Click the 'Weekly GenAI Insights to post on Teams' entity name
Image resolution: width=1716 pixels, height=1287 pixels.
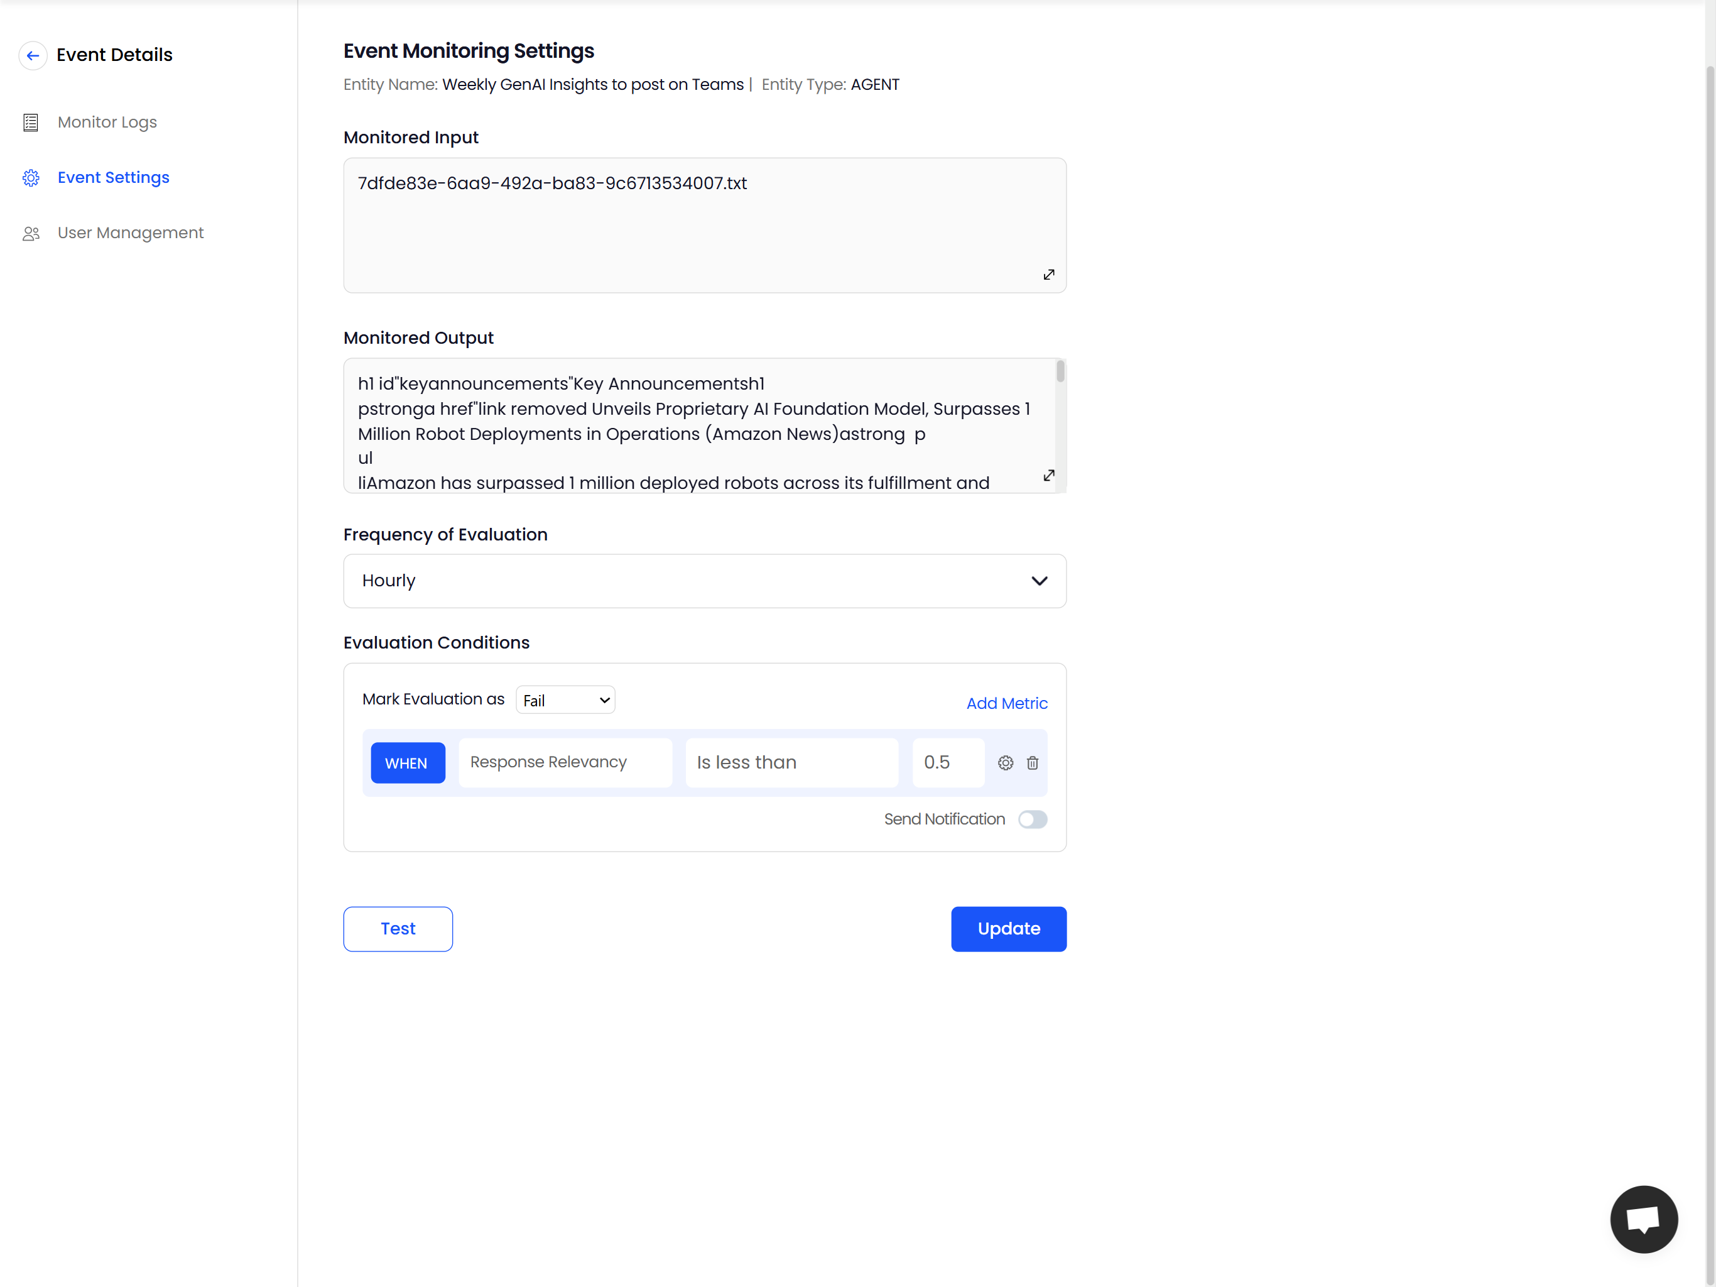593,85
